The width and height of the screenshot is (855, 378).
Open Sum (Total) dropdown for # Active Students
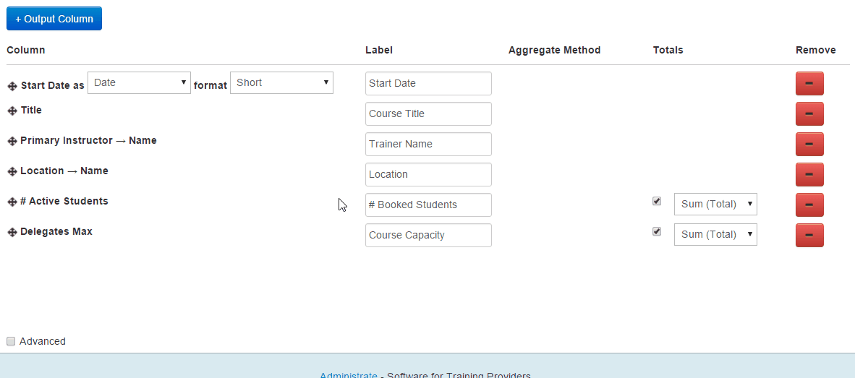[x=715, y=205]
